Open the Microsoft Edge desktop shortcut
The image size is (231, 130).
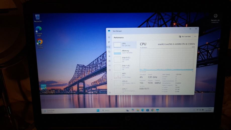pyautogui.click(x=39, y=31)
